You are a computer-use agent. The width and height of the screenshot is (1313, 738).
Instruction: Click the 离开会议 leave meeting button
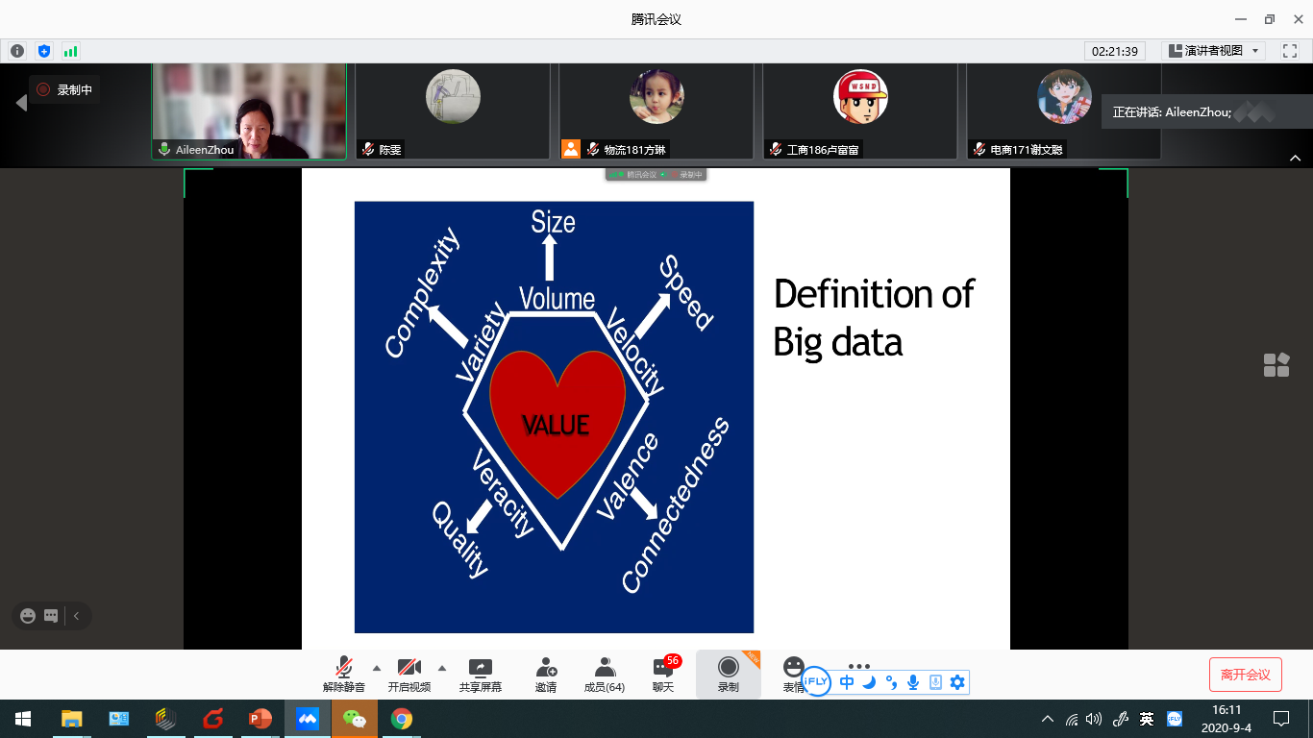pyautogui.click(x=1245, y=675)
